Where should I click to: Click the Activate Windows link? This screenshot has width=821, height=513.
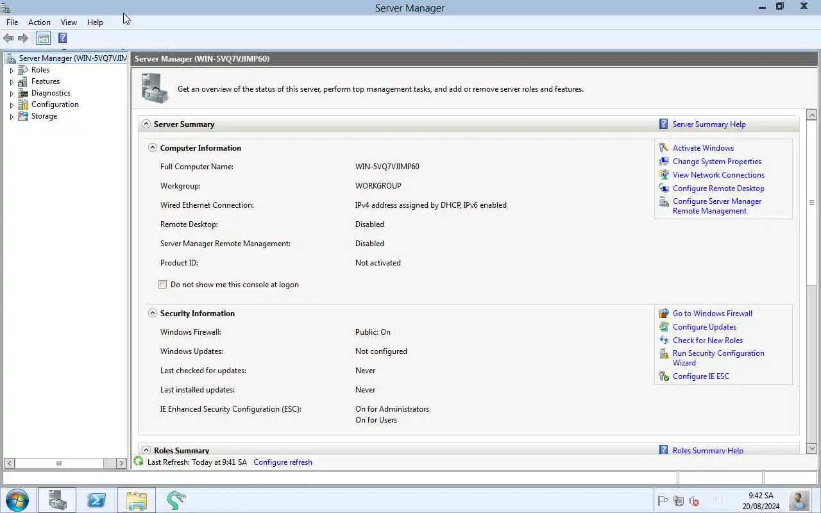pos(703,148)
